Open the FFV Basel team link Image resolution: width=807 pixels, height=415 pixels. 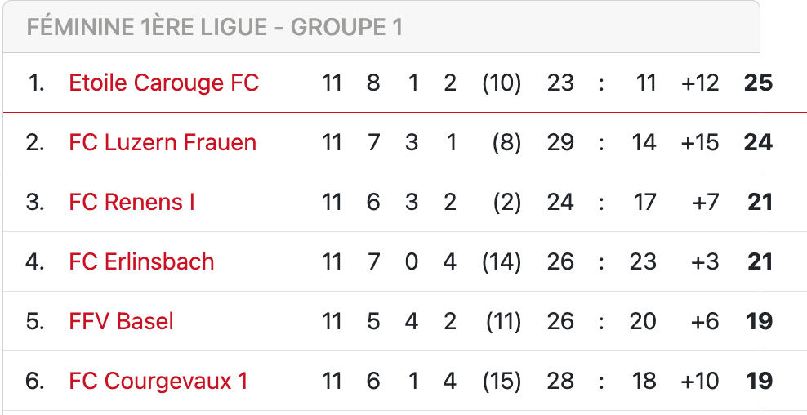tap(121, 321)
